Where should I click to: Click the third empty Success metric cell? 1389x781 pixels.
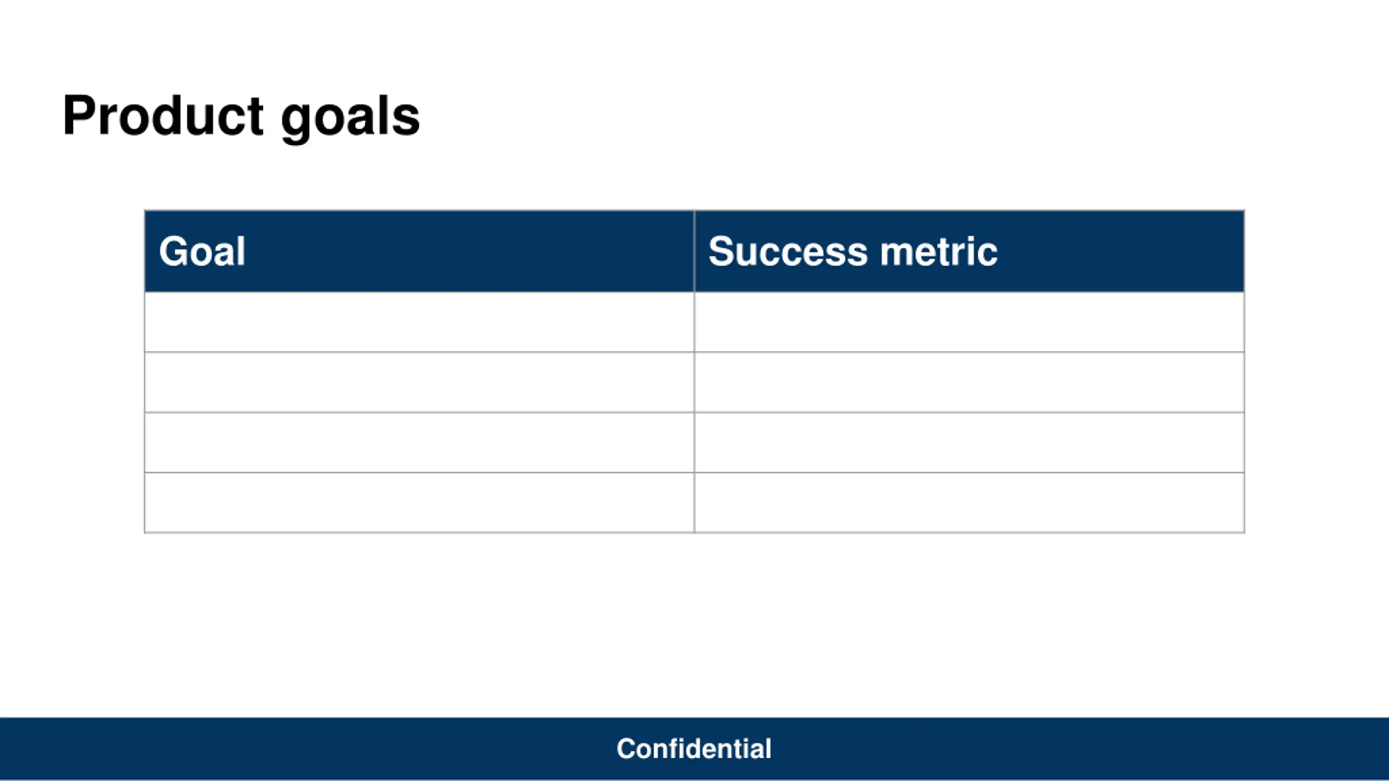(969, 443)
